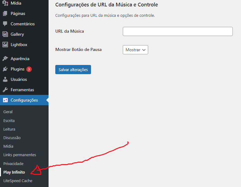
Task: Open Geral settings submenu link
Action: (x=8, y=112)
